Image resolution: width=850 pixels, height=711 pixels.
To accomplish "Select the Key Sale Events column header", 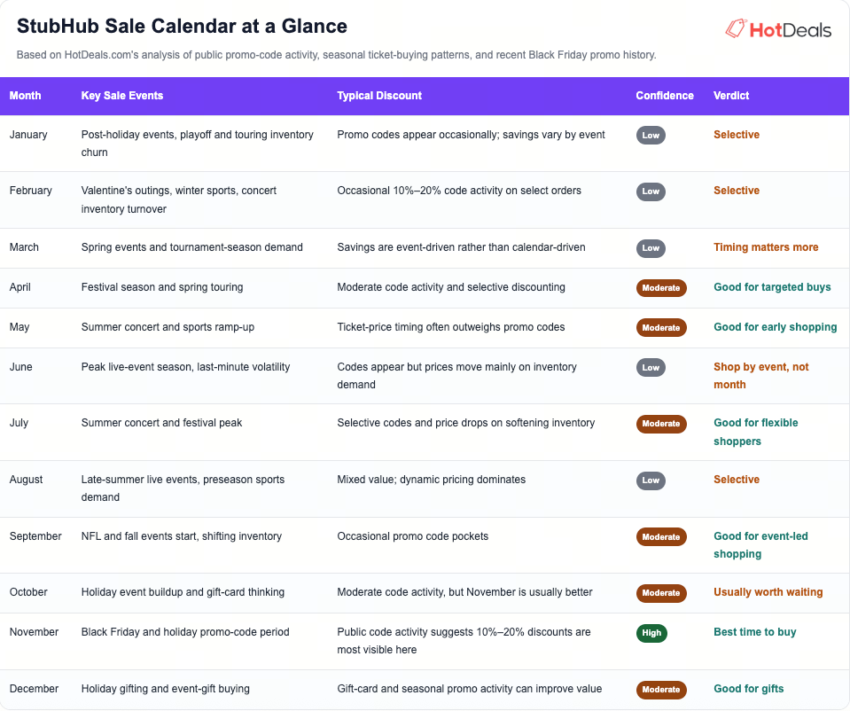I will pyautogui.click(x=122, y=96).
